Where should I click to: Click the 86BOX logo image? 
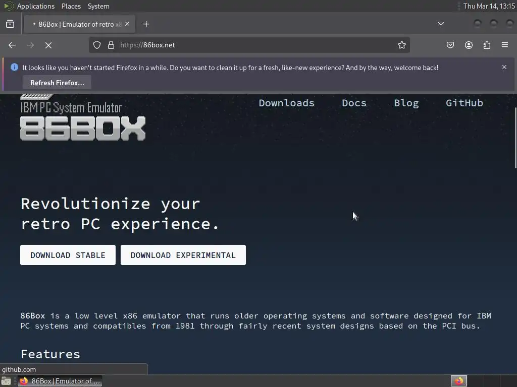pos(83,118)
